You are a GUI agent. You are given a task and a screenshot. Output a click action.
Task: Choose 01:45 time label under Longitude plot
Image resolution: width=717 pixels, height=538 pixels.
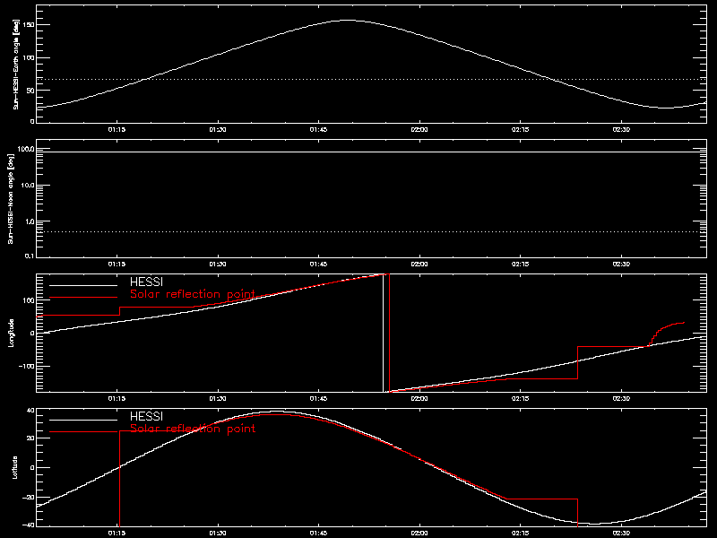point(319,399)
